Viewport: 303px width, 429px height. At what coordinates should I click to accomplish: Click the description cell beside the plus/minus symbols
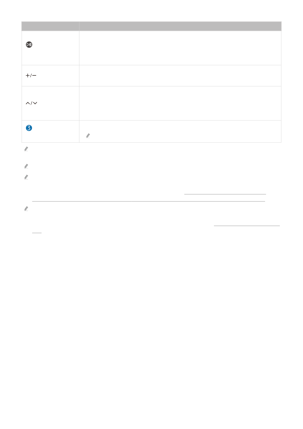click(180, 76)
